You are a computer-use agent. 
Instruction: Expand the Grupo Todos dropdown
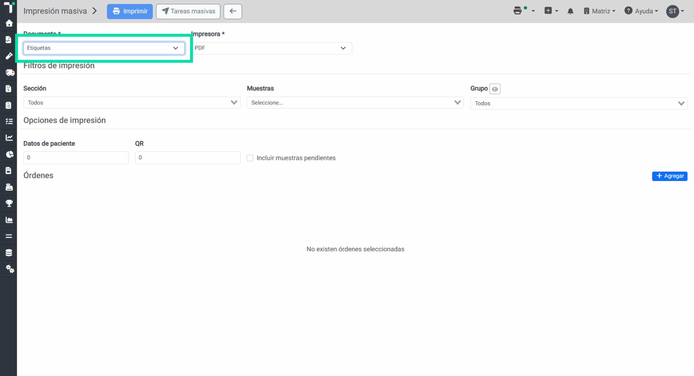tap(579, 103)
